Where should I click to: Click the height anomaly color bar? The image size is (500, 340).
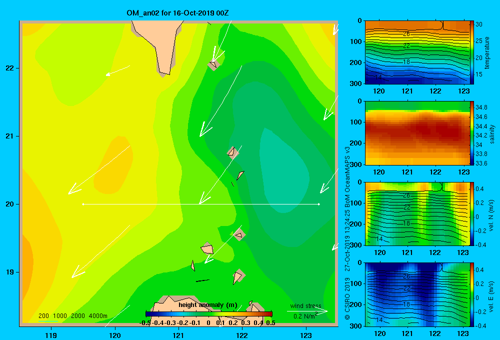(x=209, y=314)
